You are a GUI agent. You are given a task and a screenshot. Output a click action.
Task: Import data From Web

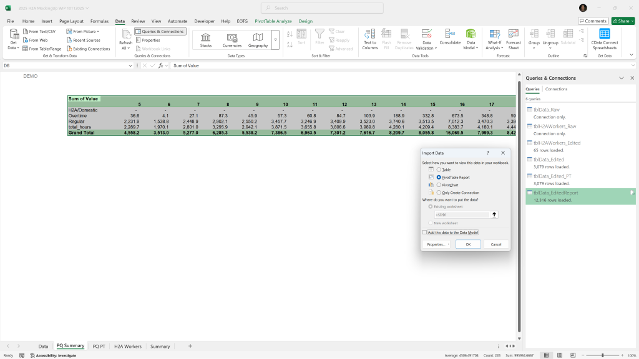(36, 41)
